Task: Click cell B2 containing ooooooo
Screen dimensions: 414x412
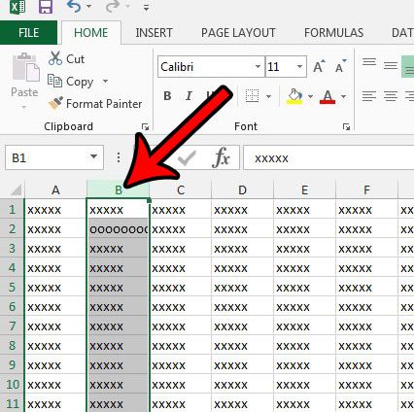Action: pos(118,228)
